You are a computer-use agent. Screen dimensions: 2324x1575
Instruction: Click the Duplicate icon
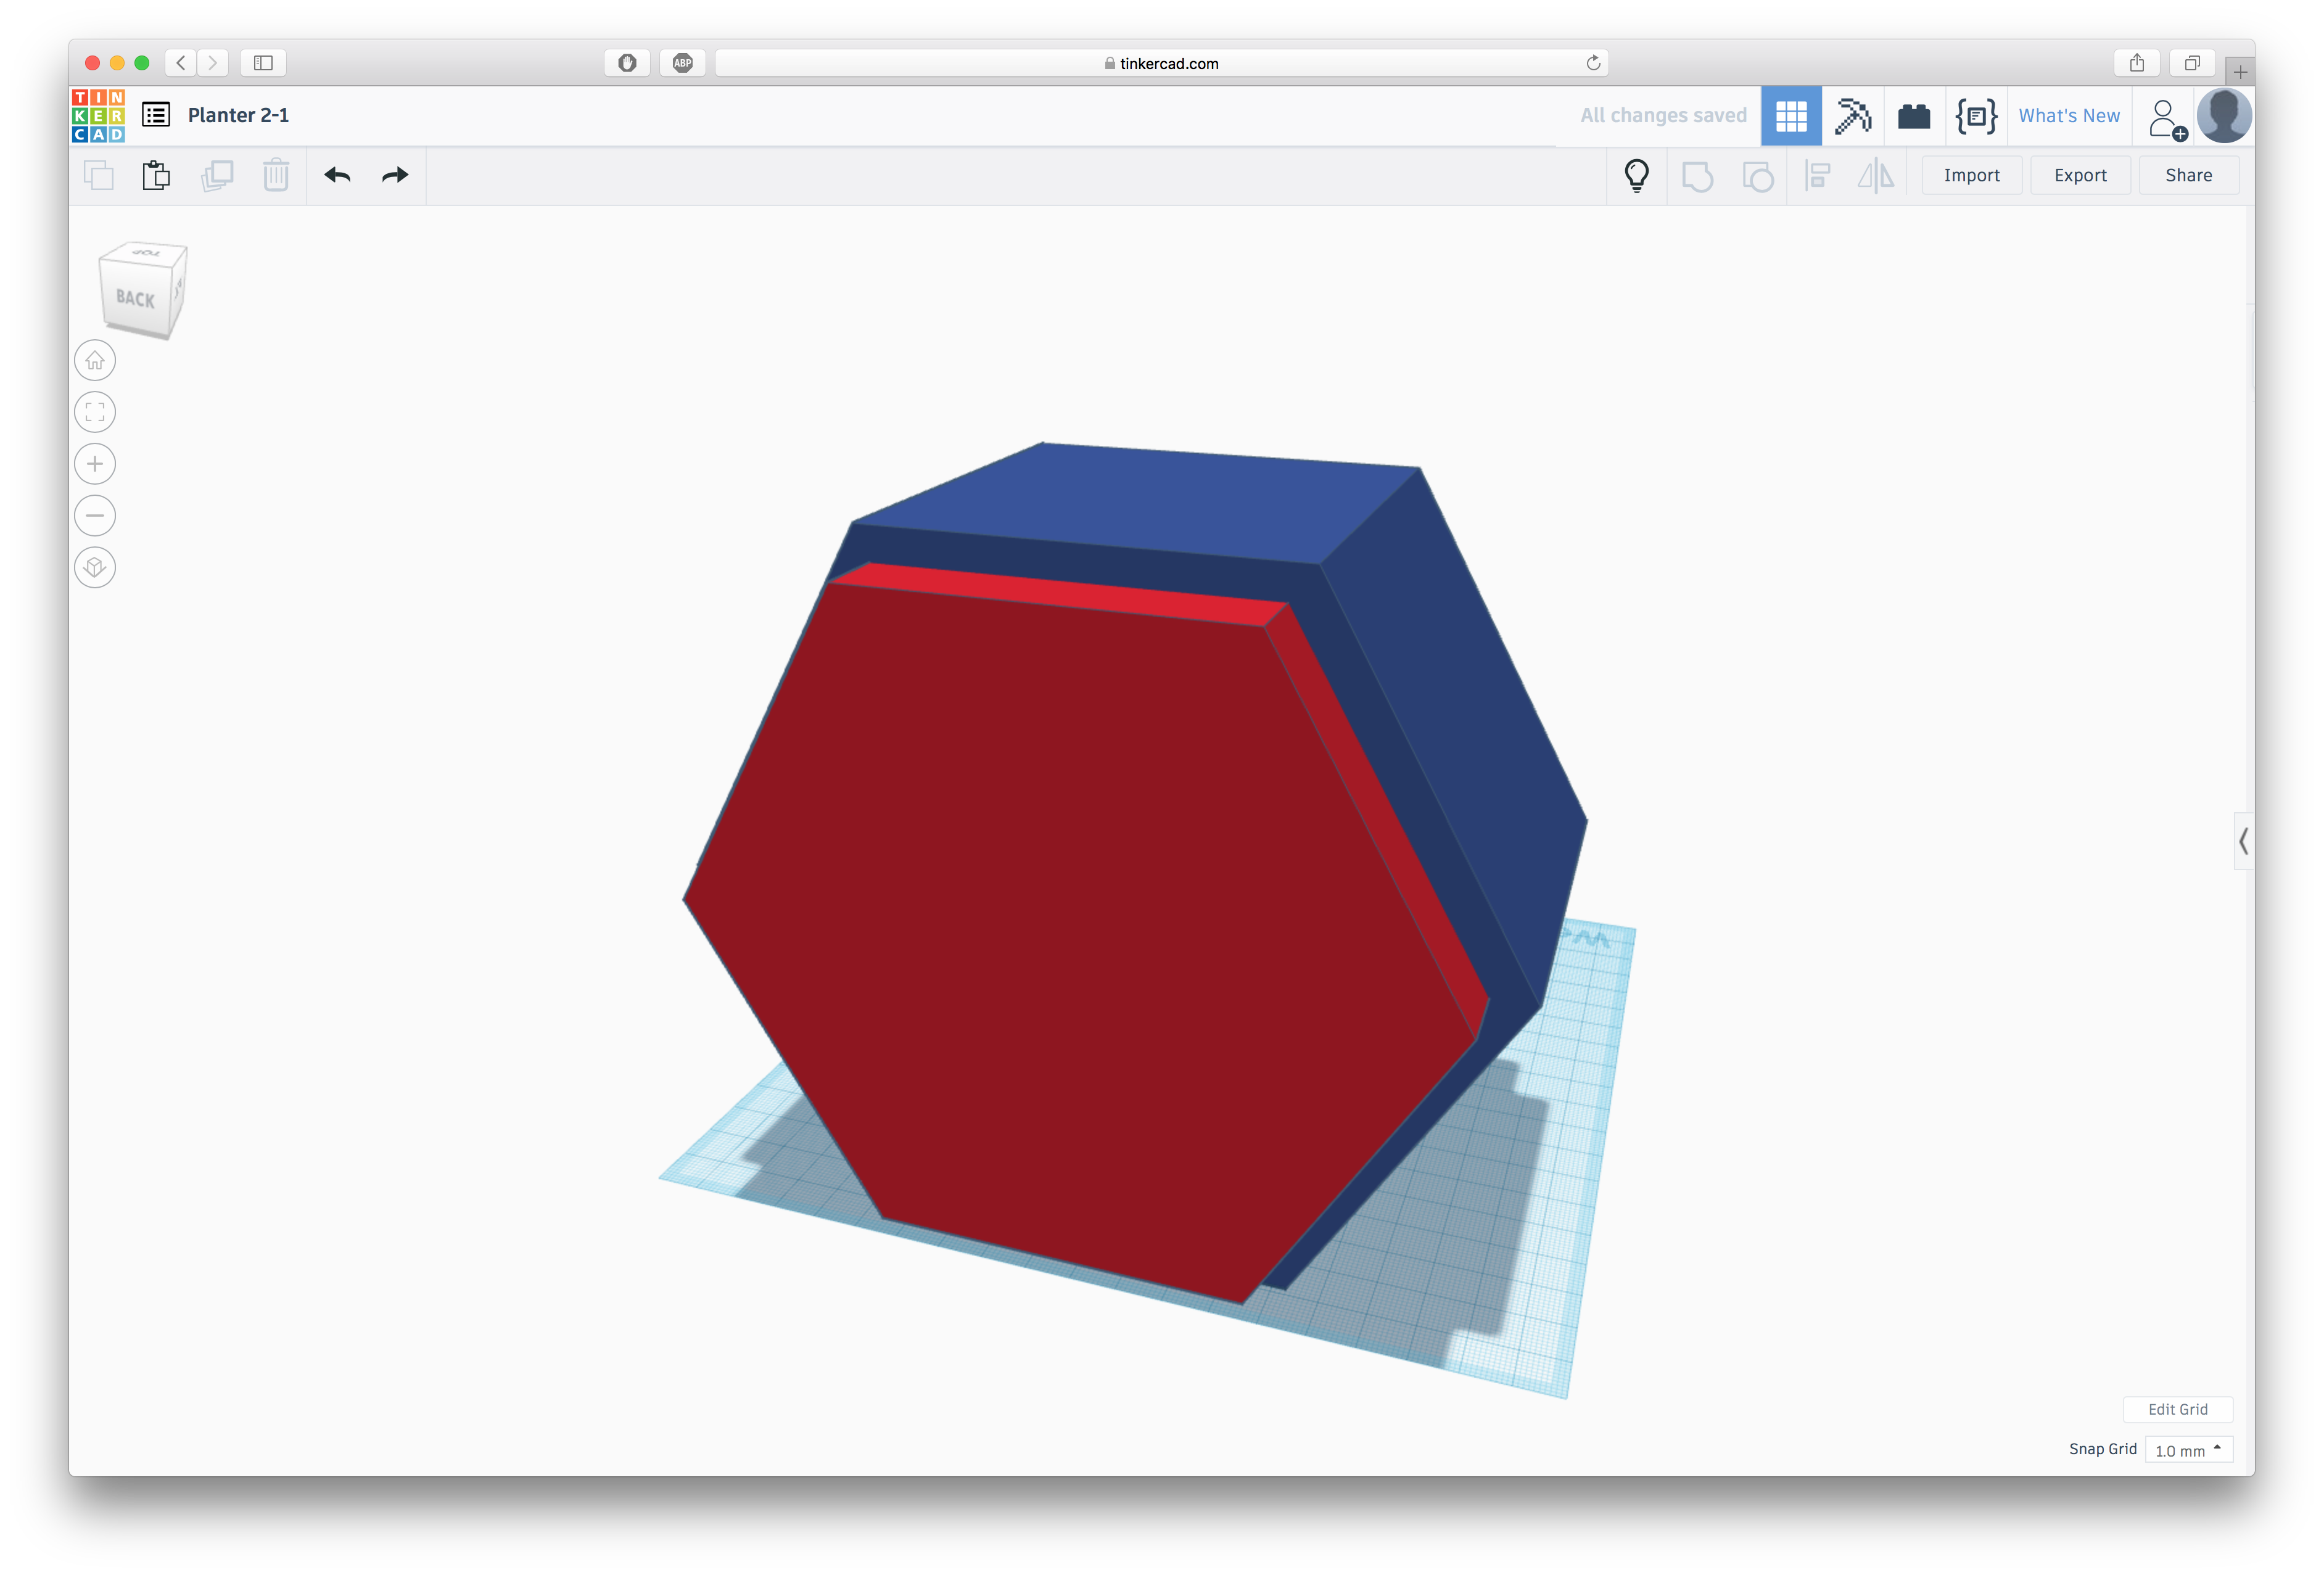click(x=217, y=175)
